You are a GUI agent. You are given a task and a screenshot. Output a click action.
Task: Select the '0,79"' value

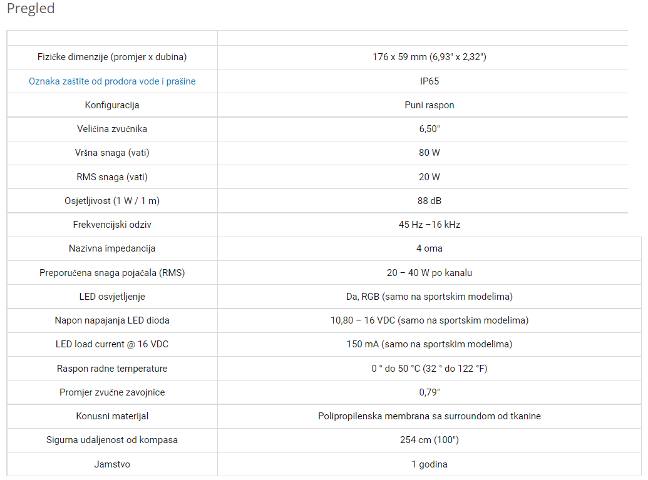429,393
